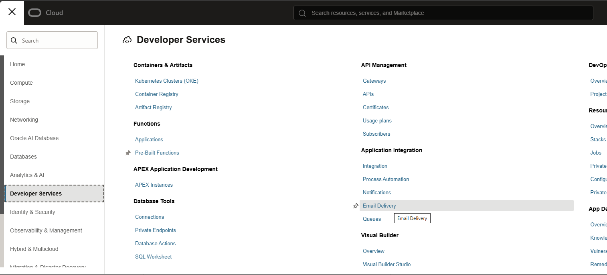This screenshot has height=275, width=607.
Task: Click the Visual Builder Studio link
Action: pyautogui.click(x=386, y=264)
